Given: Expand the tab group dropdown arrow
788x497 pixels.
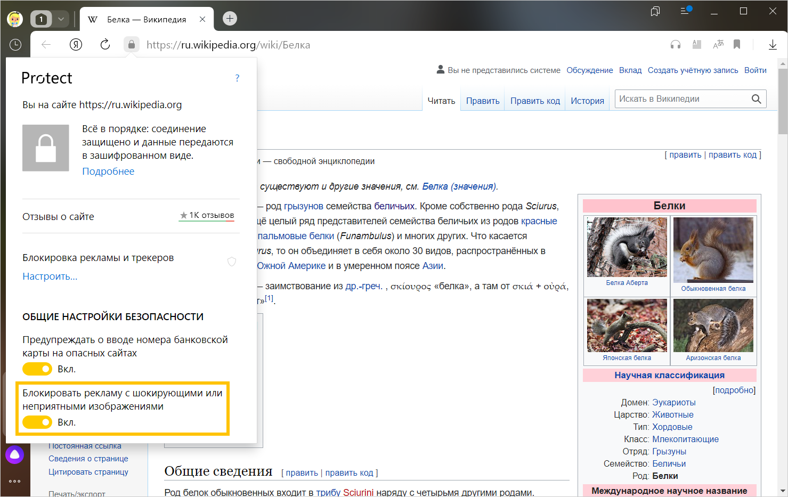Looking at the screenshot, I should [x=61, y=19].
